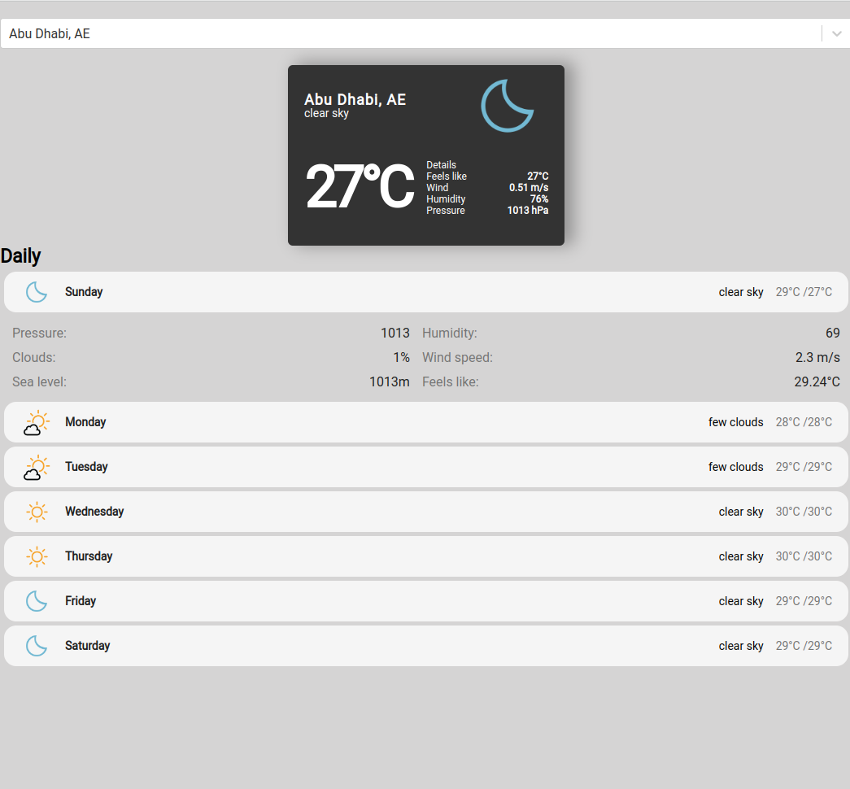Click the 1013 hPa pressure value
The image size is (850, 789).
527,211
